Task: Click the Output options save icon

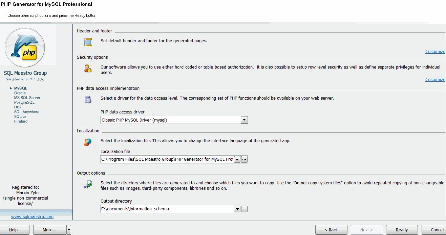Action: pyautogui.click(x=88, y=184)
